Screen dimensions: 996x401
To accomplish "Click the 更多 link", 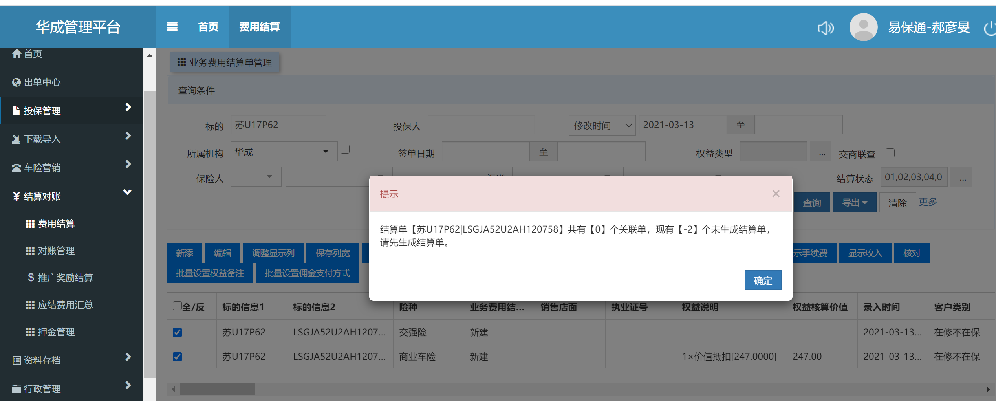I will coord(928,202).
